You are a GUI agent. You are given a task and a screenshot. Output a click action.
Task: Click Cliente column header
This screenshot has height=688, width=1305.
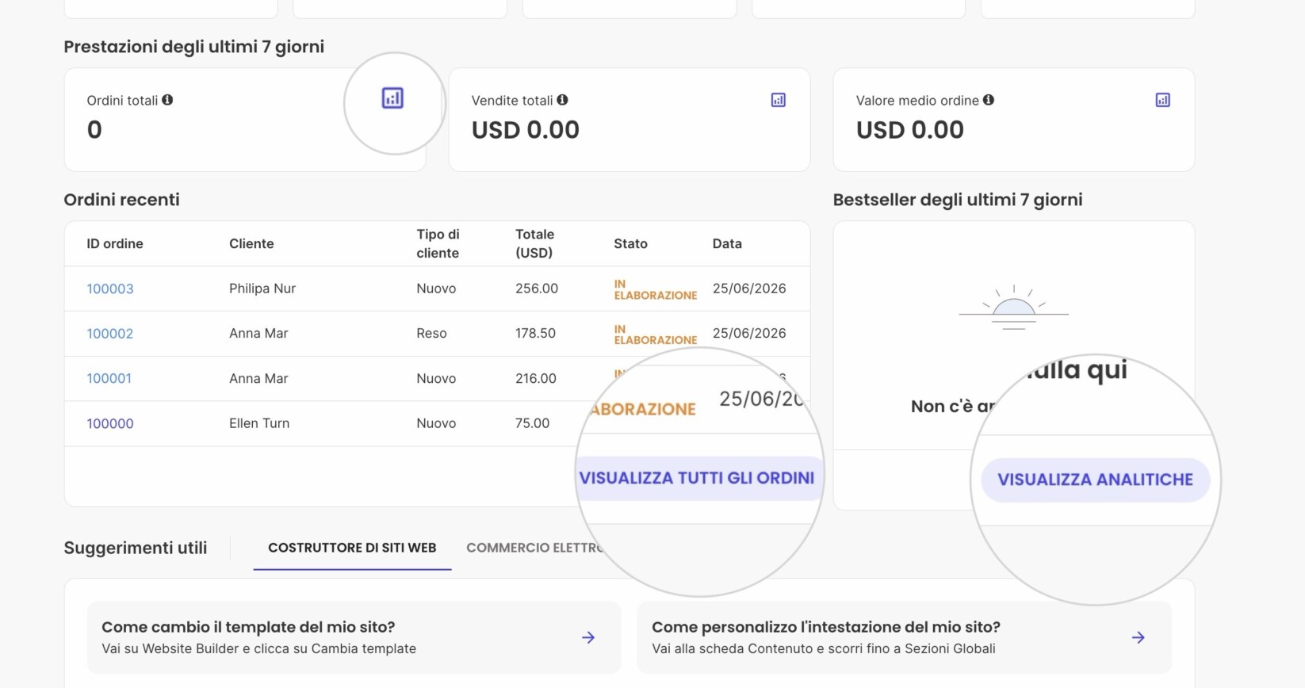click(251, 244)
